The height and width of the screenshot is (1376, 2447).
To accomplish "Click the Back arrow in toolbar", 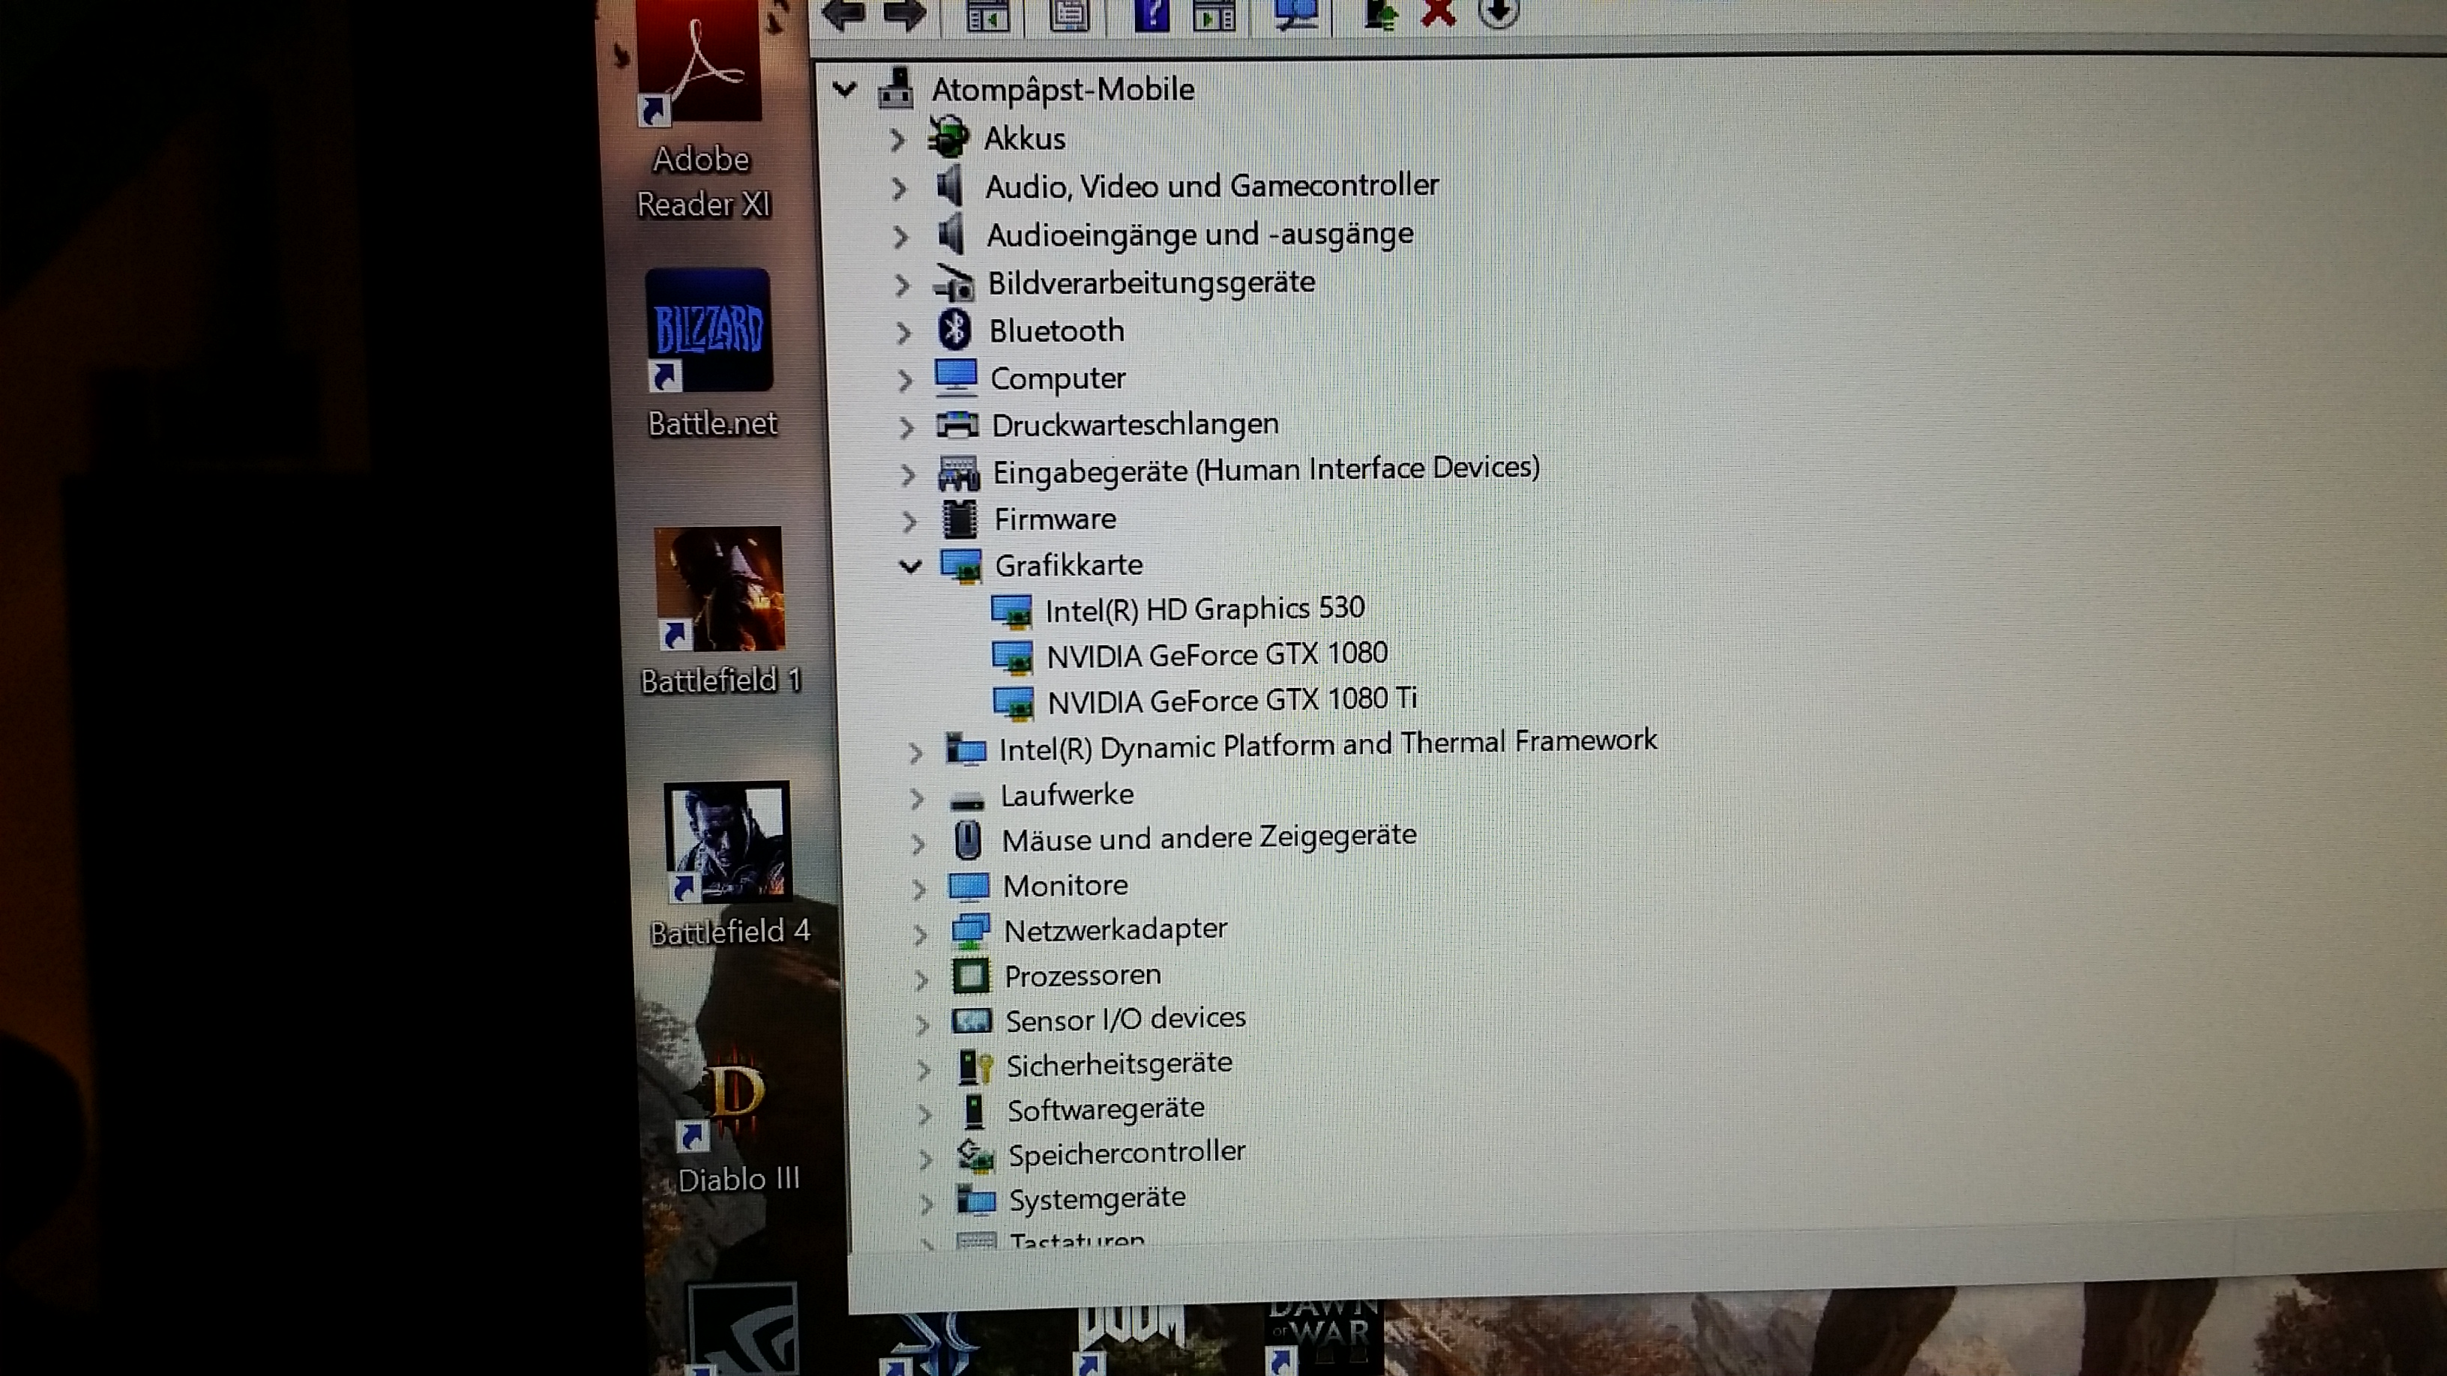I will coord(843,13).
